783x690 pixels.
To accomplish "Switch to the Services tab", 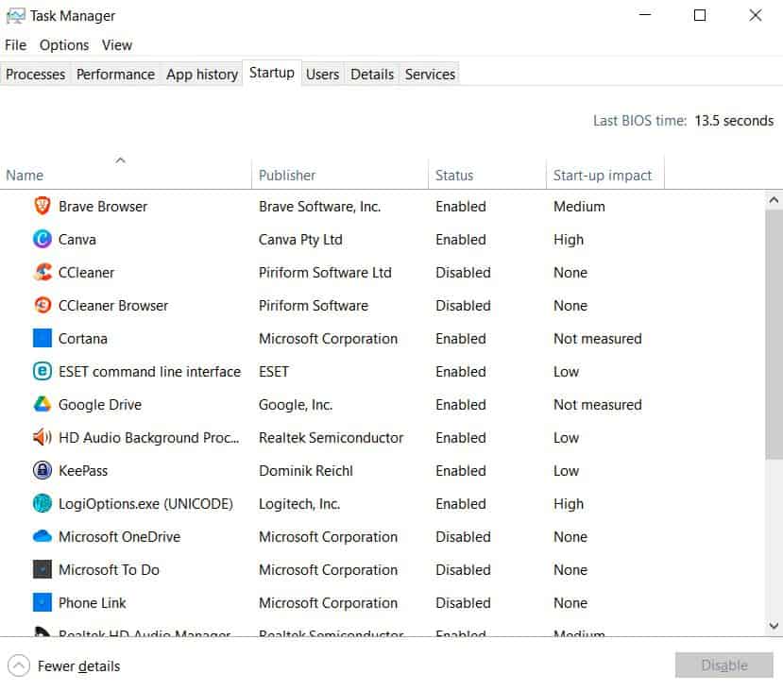I will [x=430, y=75].
